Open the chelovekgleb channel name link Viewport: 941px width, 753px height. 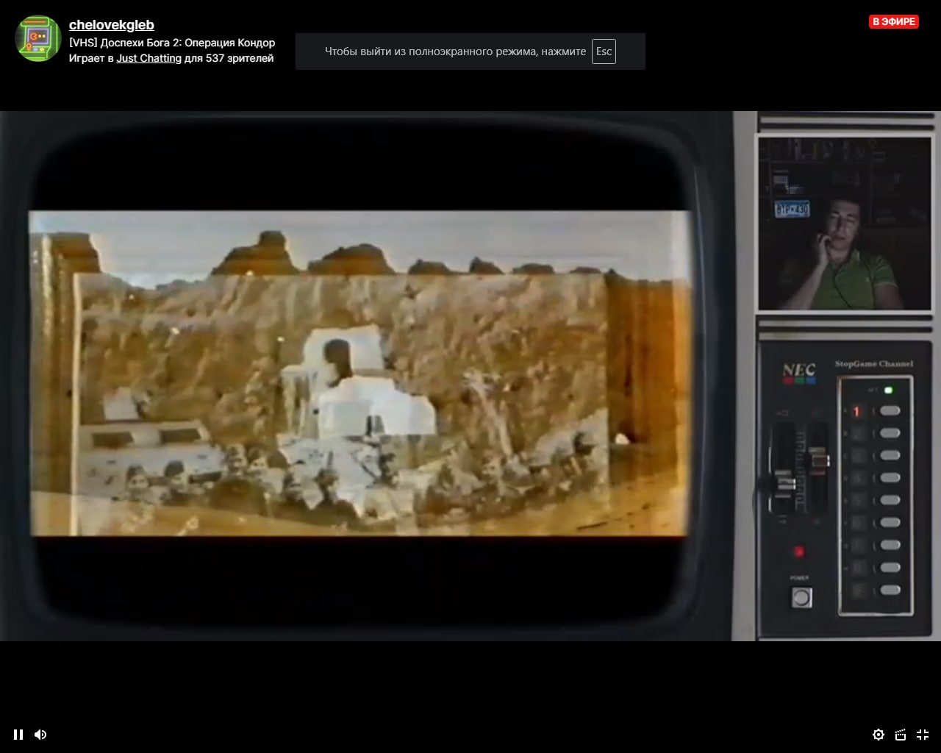click(x=112, y=25)
